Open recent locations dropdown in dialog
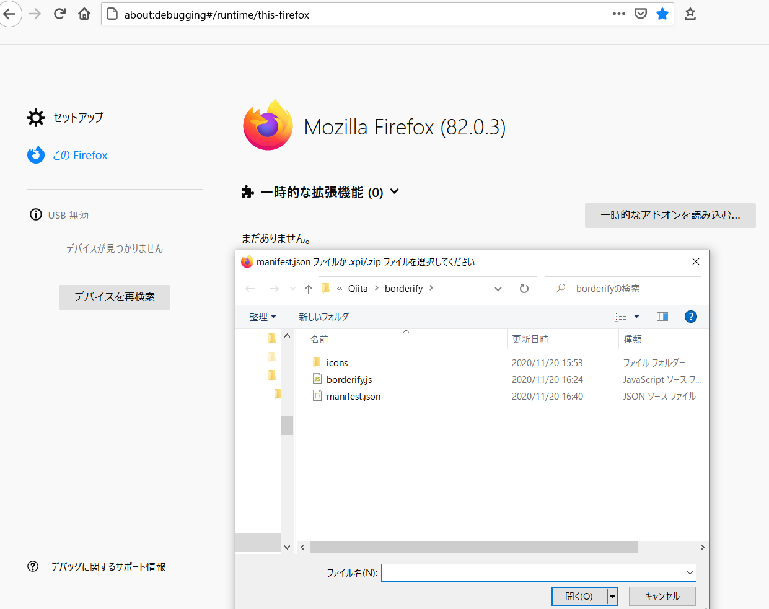The image size is (769, 609). [292, 289]
